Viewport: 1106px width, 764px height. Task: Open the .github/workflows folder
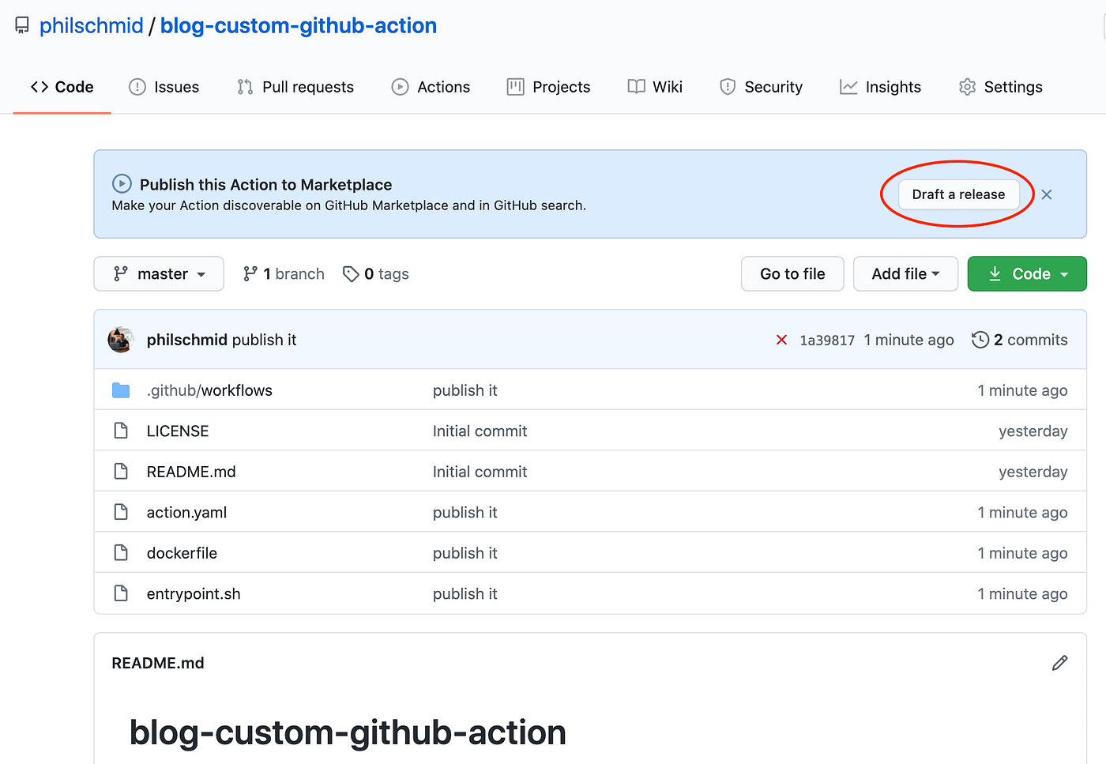209,390
